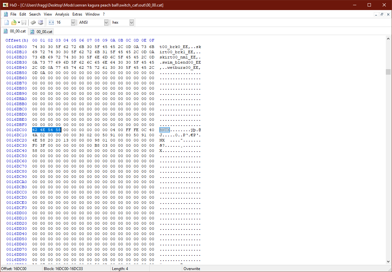Click offset row 0016DB50

click(17, 73)
